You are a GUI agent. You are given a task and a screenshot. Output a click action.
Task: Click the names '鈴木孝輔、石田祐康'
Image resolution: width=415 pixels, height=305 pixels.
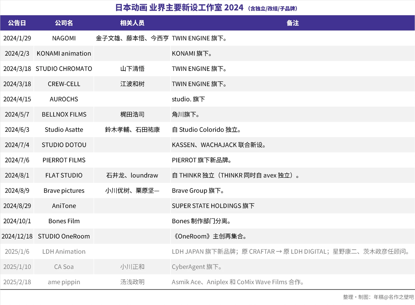[132, 130]
